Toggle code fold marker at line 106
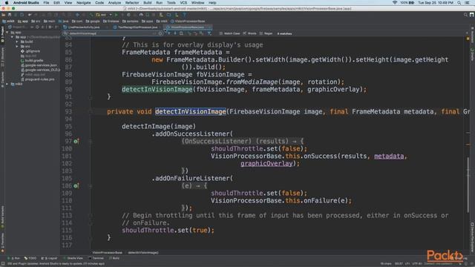This screenshot has width=475, height=267. click(91, 185)
